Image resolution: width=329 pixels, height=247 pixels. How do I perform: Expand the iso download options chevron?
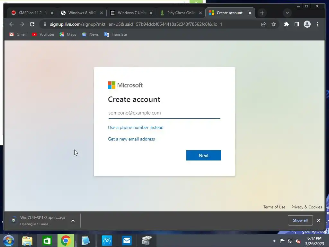click(x=73, y=221)
